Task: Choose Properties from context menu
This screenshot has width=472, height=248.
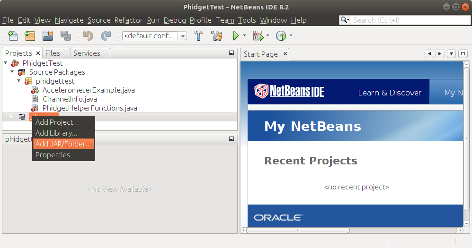Action: 63,154
